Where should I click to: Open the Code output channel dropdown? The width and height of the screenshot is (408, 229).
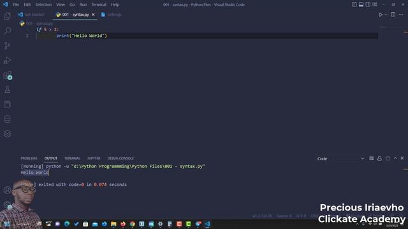[x=340, y=158]
